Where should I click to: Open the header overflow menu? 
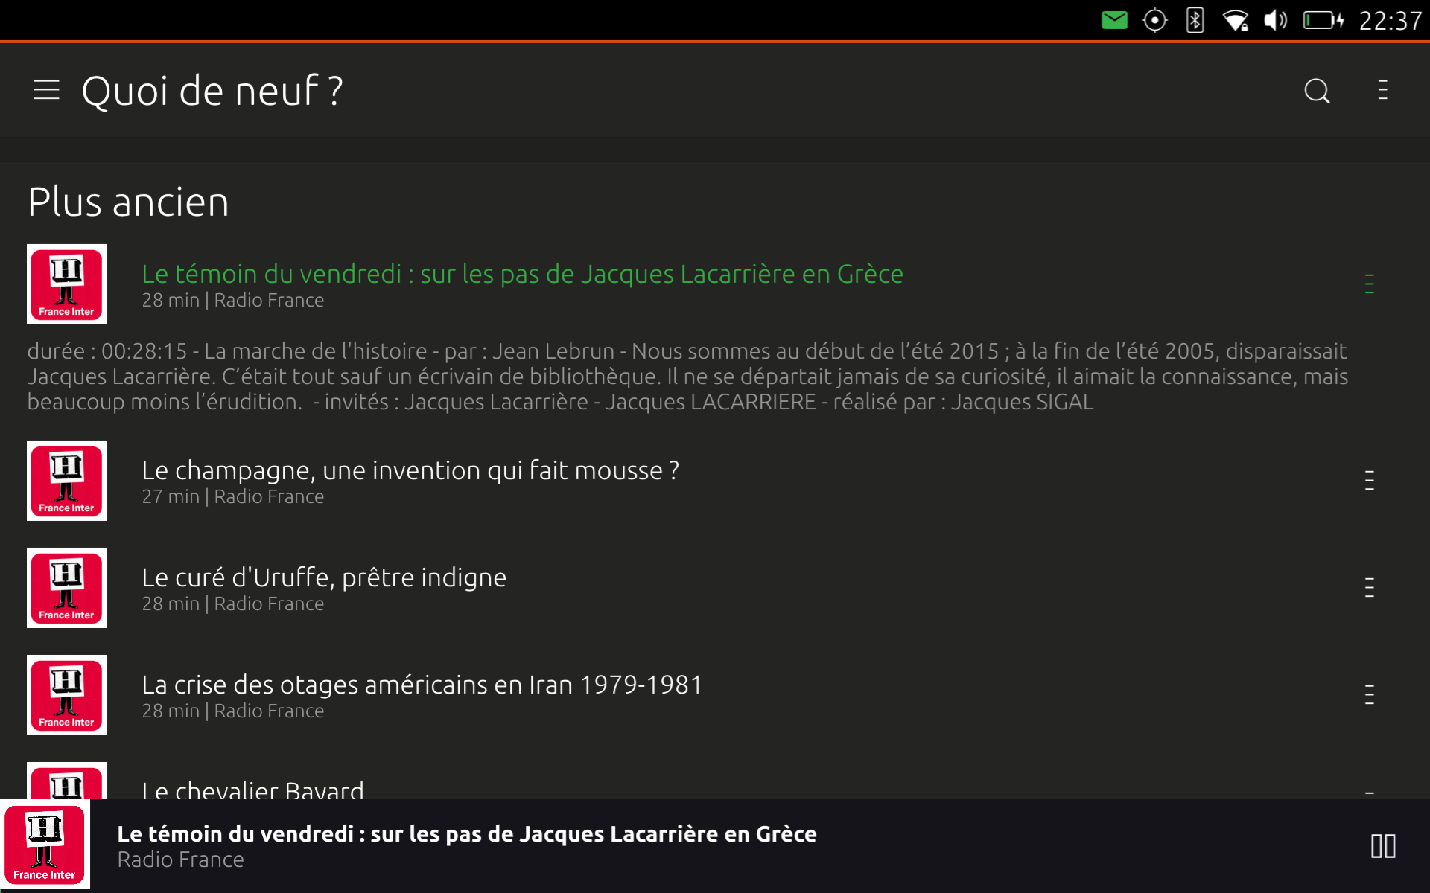tap(1383, 90)
